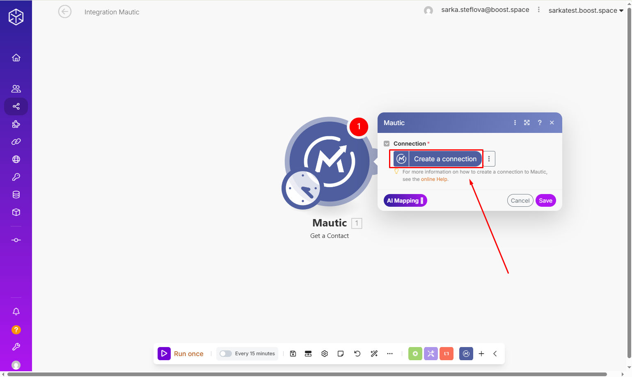Image resolution: width=632 pixels, height=377 pixels.
Task: Open the Home page from sidebar
Action: (16, 58)
